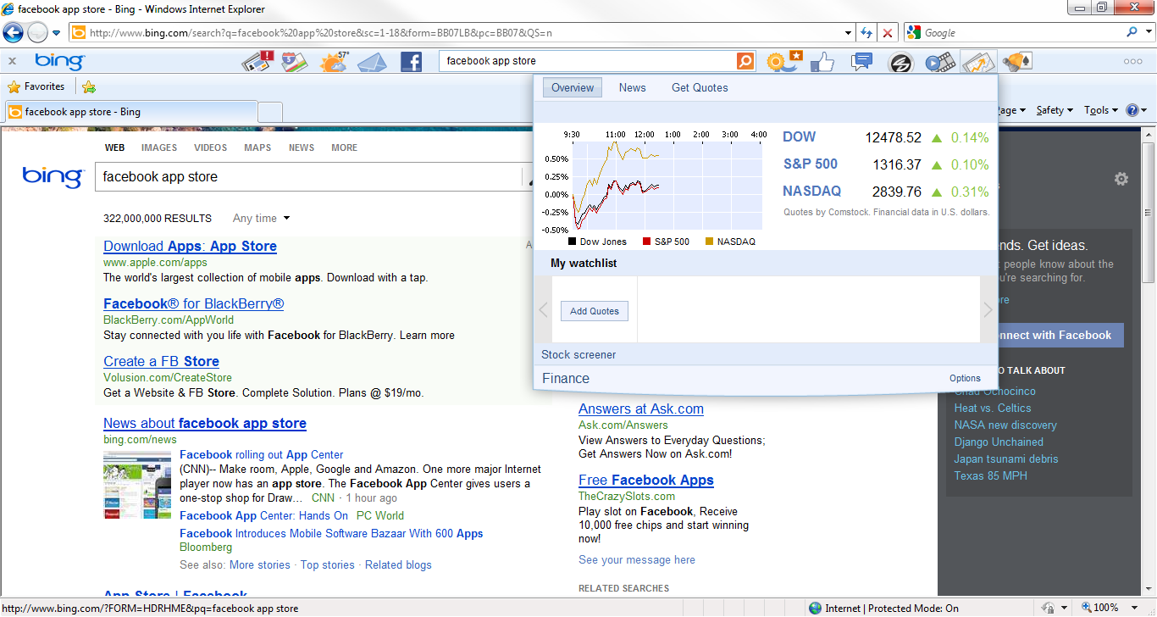Viewport: 1157px width, 617px height.
Task: Open the Bing Rewards sun-and-star icon
Action: (x=783, y=61)
